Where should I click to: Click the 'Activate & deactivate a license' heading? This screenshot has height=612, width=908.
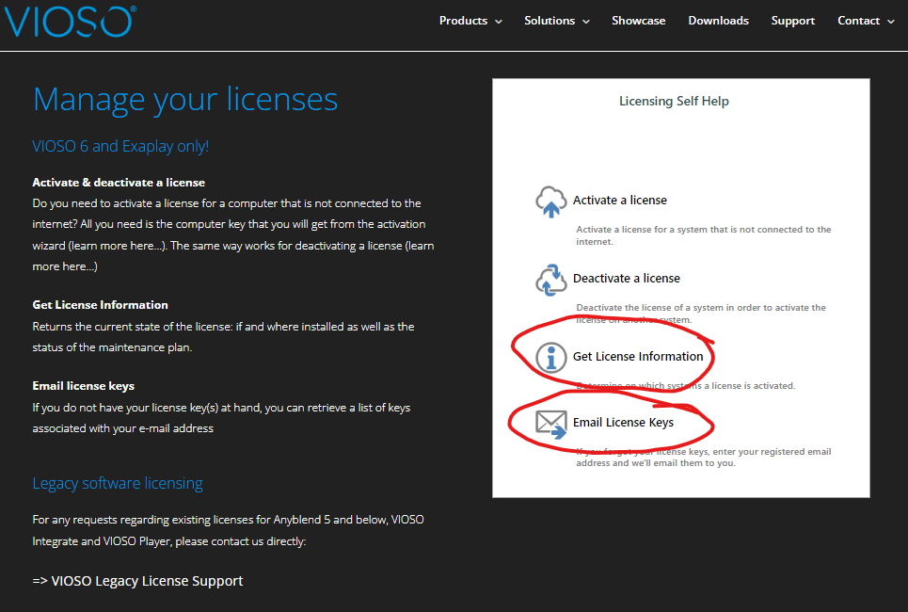tap(119, 183)
